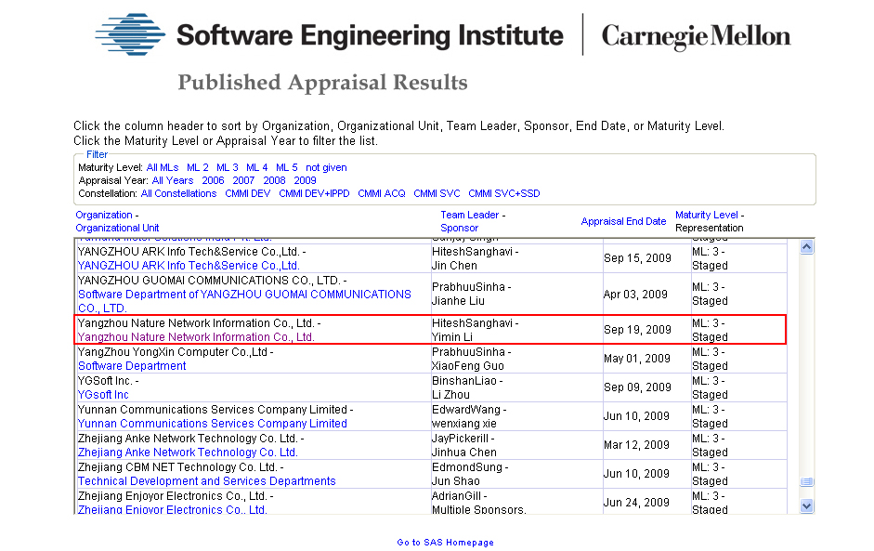
Task: Select the CMMI DEV constellation filter
Action: pos(248,193)
